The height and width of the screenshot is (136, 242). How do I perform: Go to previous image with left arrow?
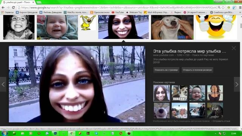3,84
